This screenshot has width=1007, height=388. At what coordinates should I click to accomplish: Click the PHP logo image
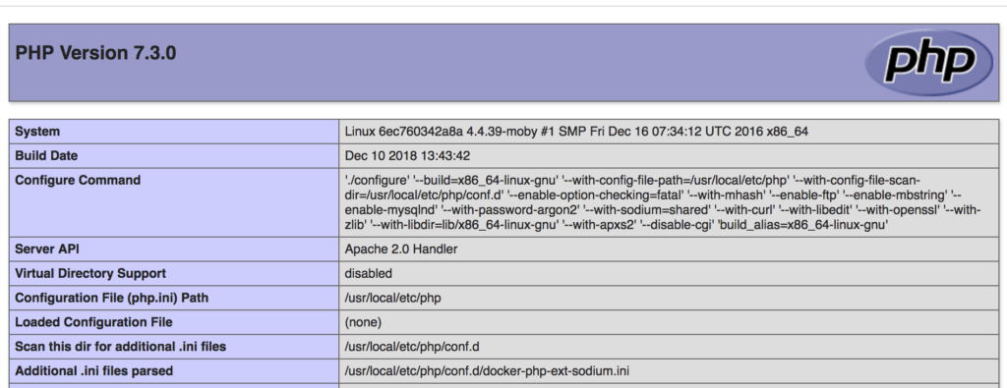pyautogui.click(x=929, y=62)
